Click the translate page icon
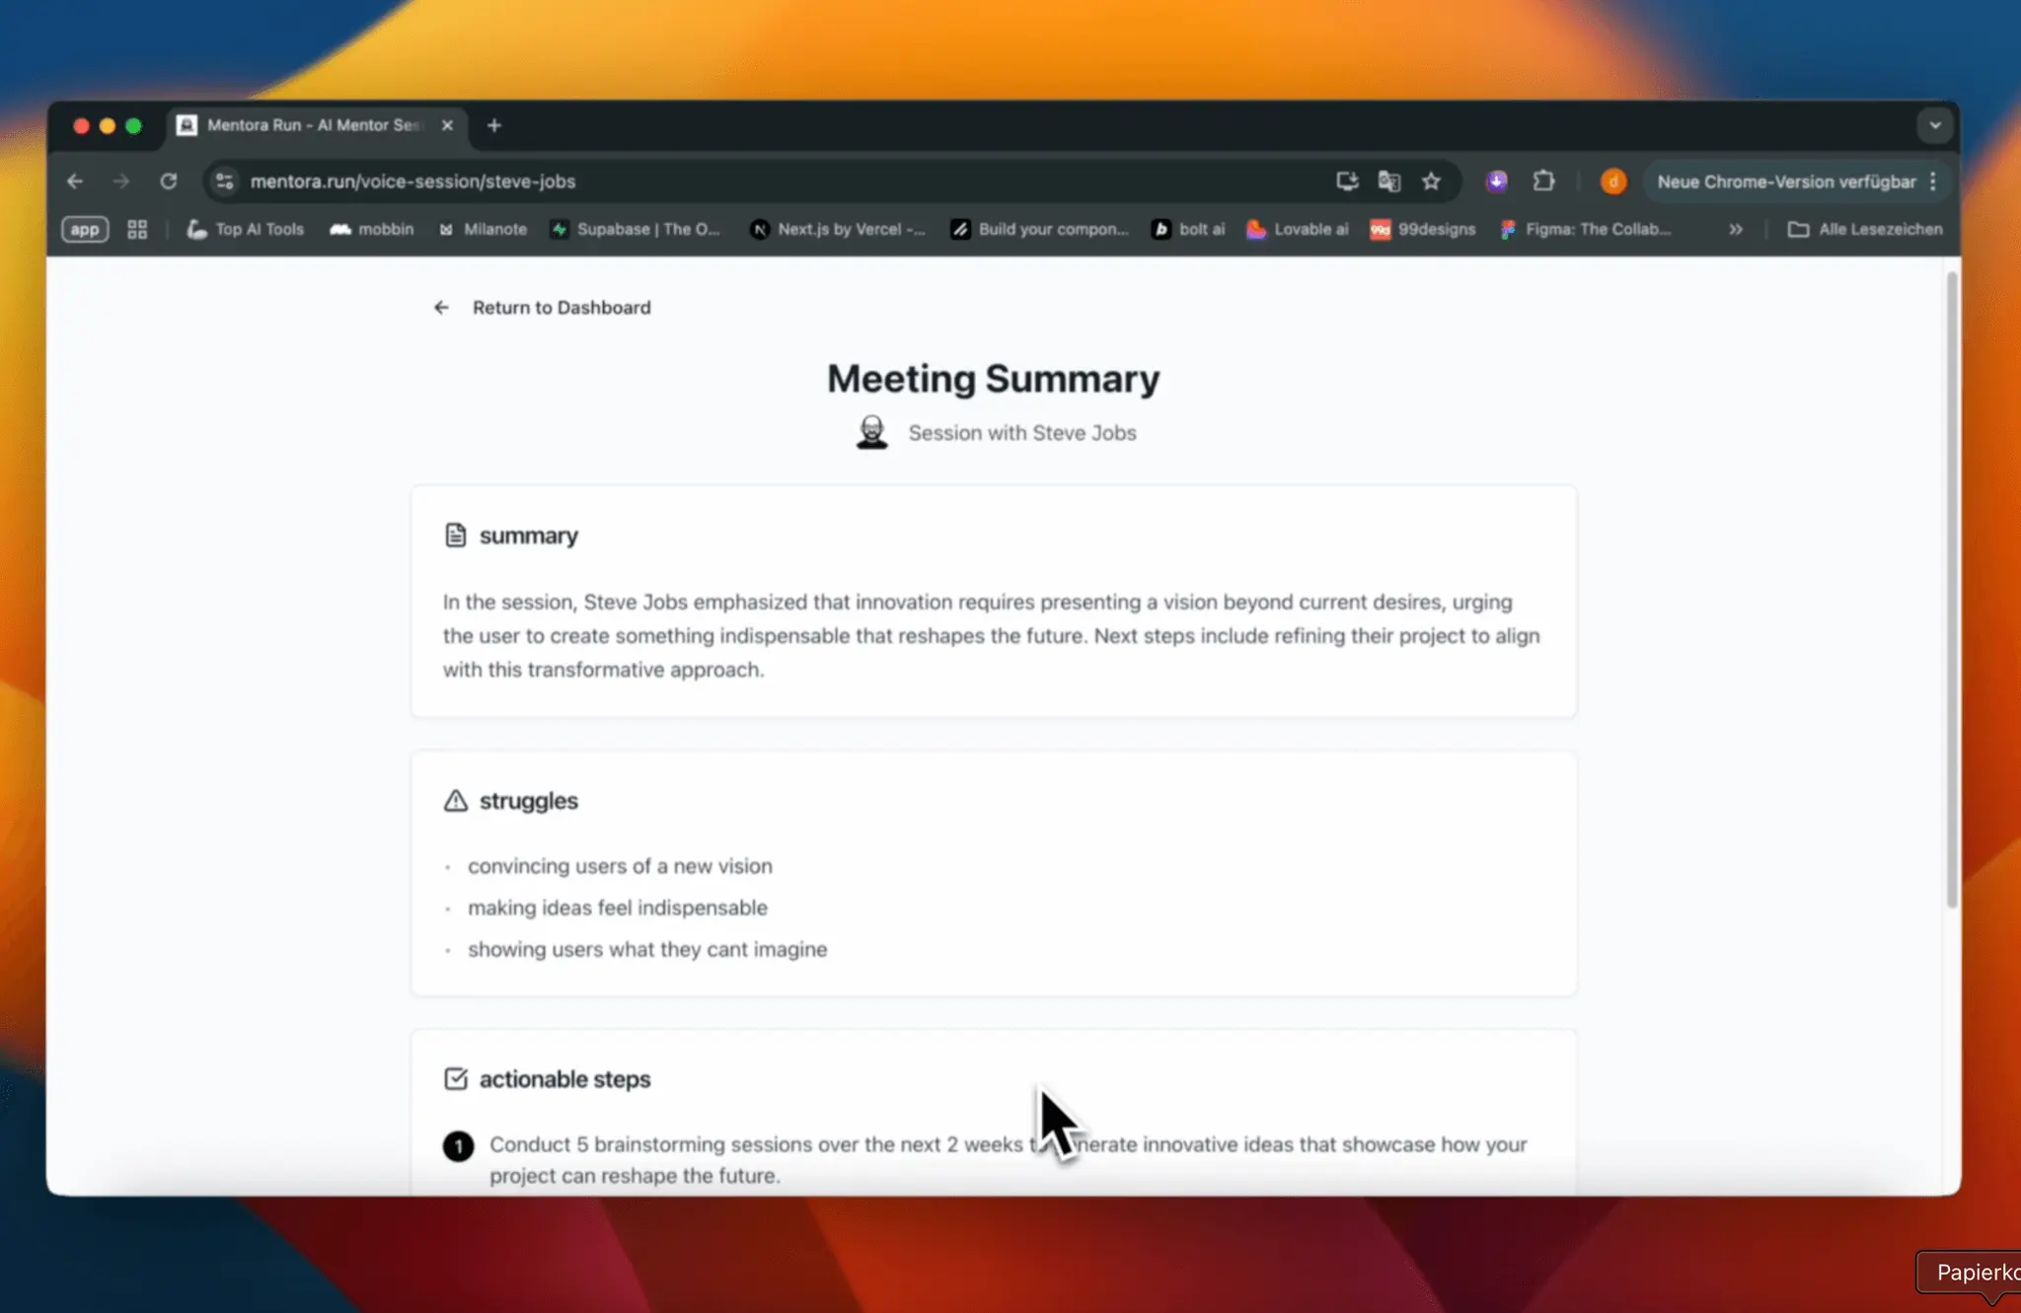The width and height of the screenshot is (2021, 1313). (1389, 182)
